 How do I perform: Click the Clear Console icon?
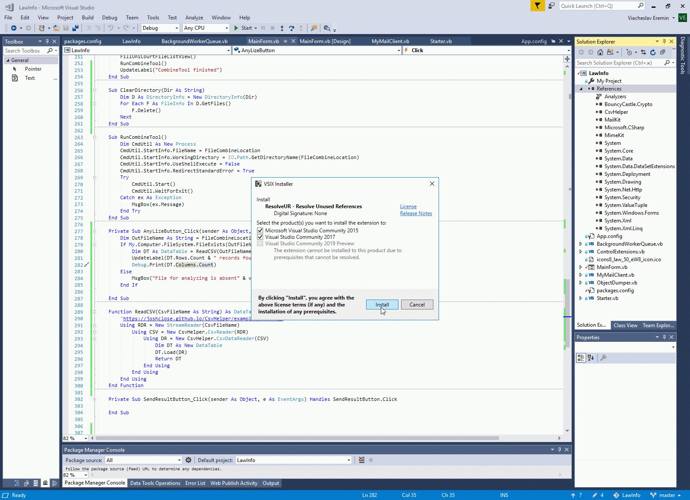(x=361, y=460)
